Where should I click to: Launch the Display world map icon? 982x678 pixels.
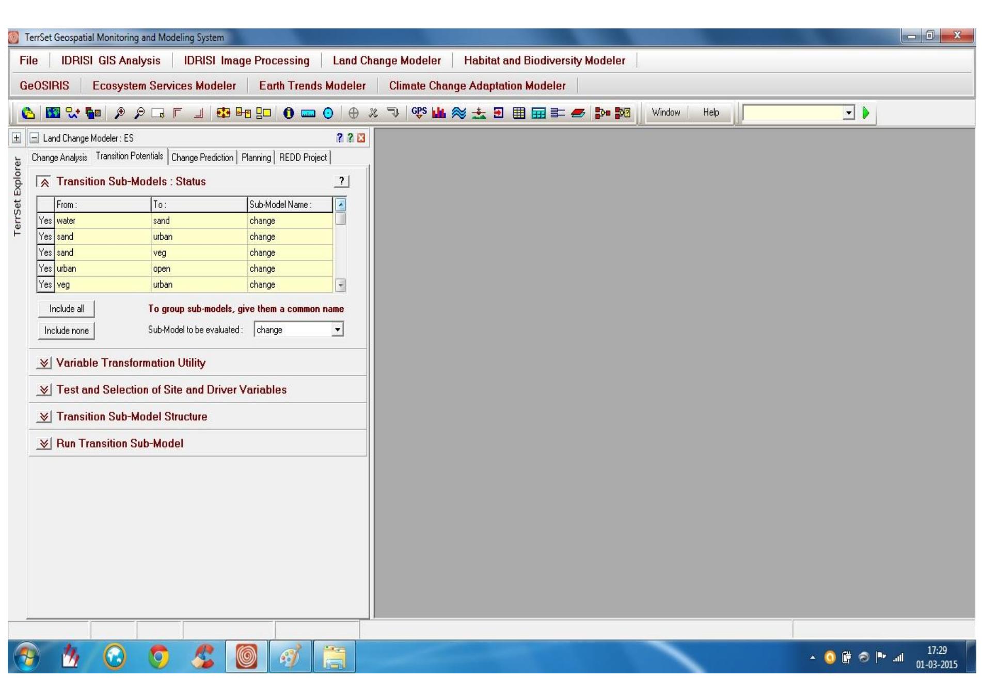pos(53,113)
